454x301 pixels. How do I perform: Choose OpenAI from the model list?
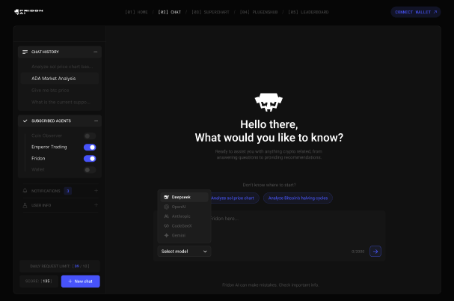[x=185, y=207]
